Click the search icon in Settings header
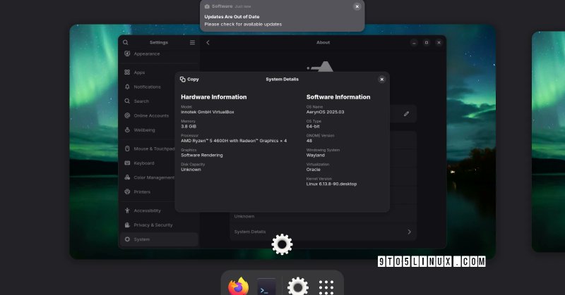 [126, 42]
